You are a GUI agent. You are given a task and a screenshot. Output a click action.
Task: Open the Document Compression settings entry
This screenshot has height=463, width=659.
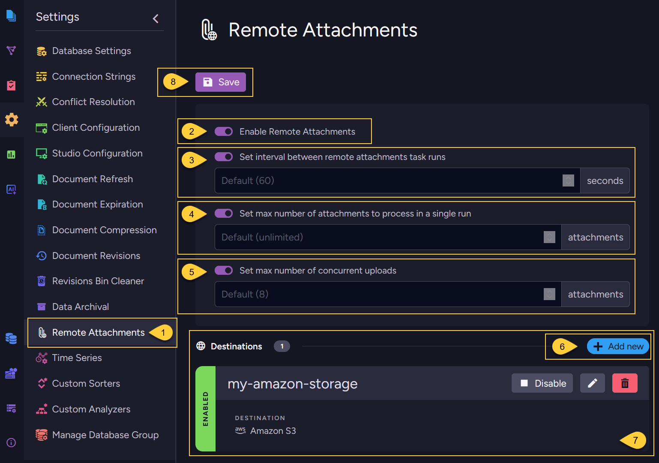pyautogui.click(x=104, y=230)
